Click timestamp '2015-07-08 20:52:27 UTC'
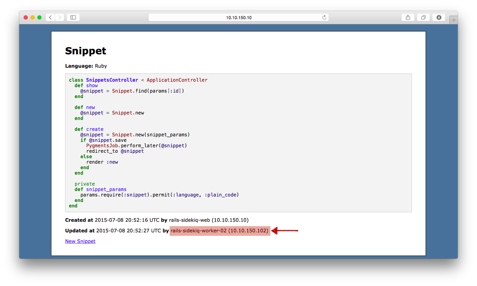Screen dimensions: 477x286 [x=129, y=231]
